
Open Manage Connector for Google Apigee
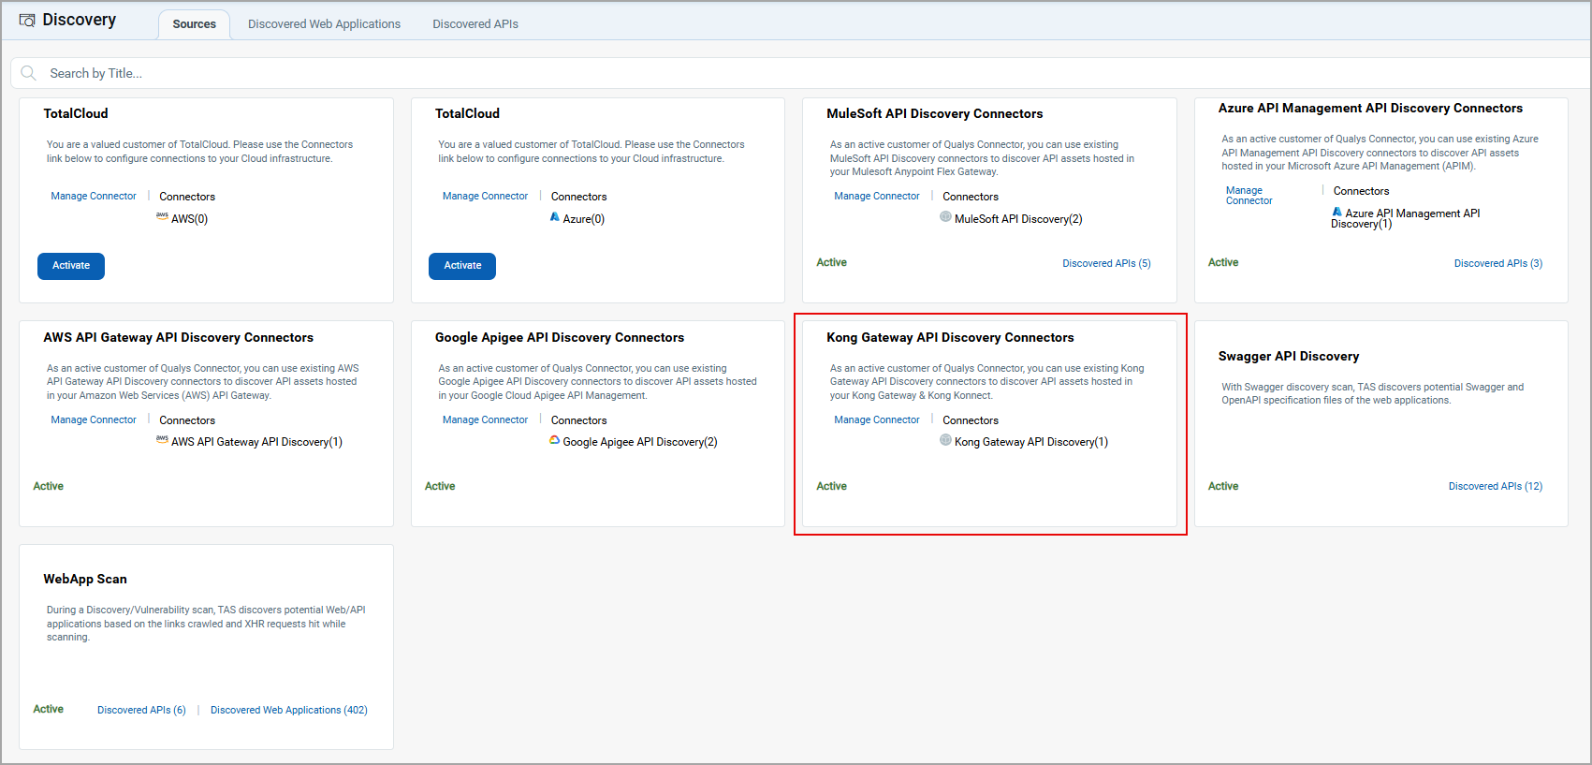(x=485, y=420)
